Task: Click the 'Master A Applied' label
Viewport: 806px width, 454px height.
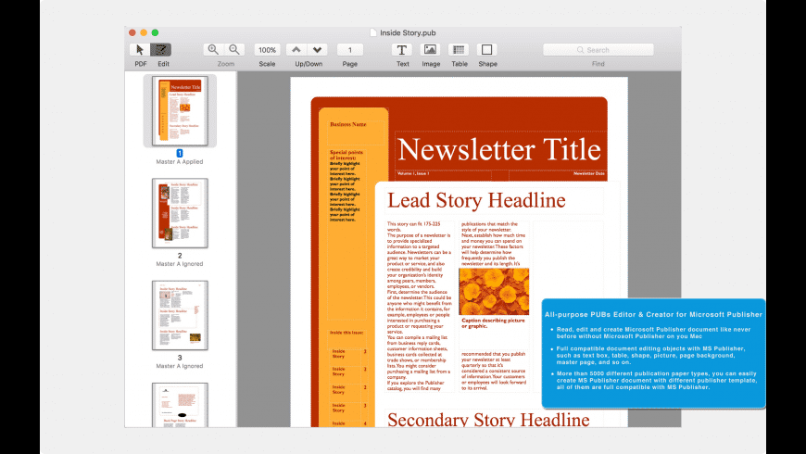Action: pyautogui.click(x=180, y=161)
